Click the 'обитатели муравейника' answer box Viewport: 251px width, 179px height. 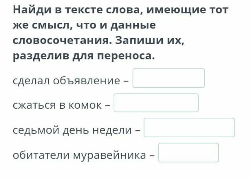pos(188,153)
